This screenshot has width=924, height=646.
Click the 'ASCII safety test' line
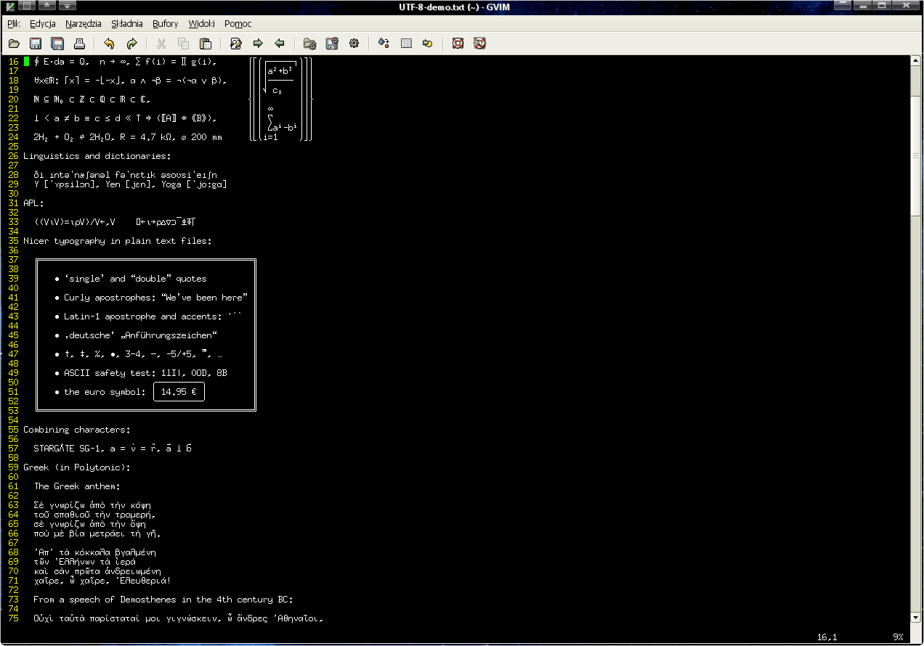click(141, 373)
